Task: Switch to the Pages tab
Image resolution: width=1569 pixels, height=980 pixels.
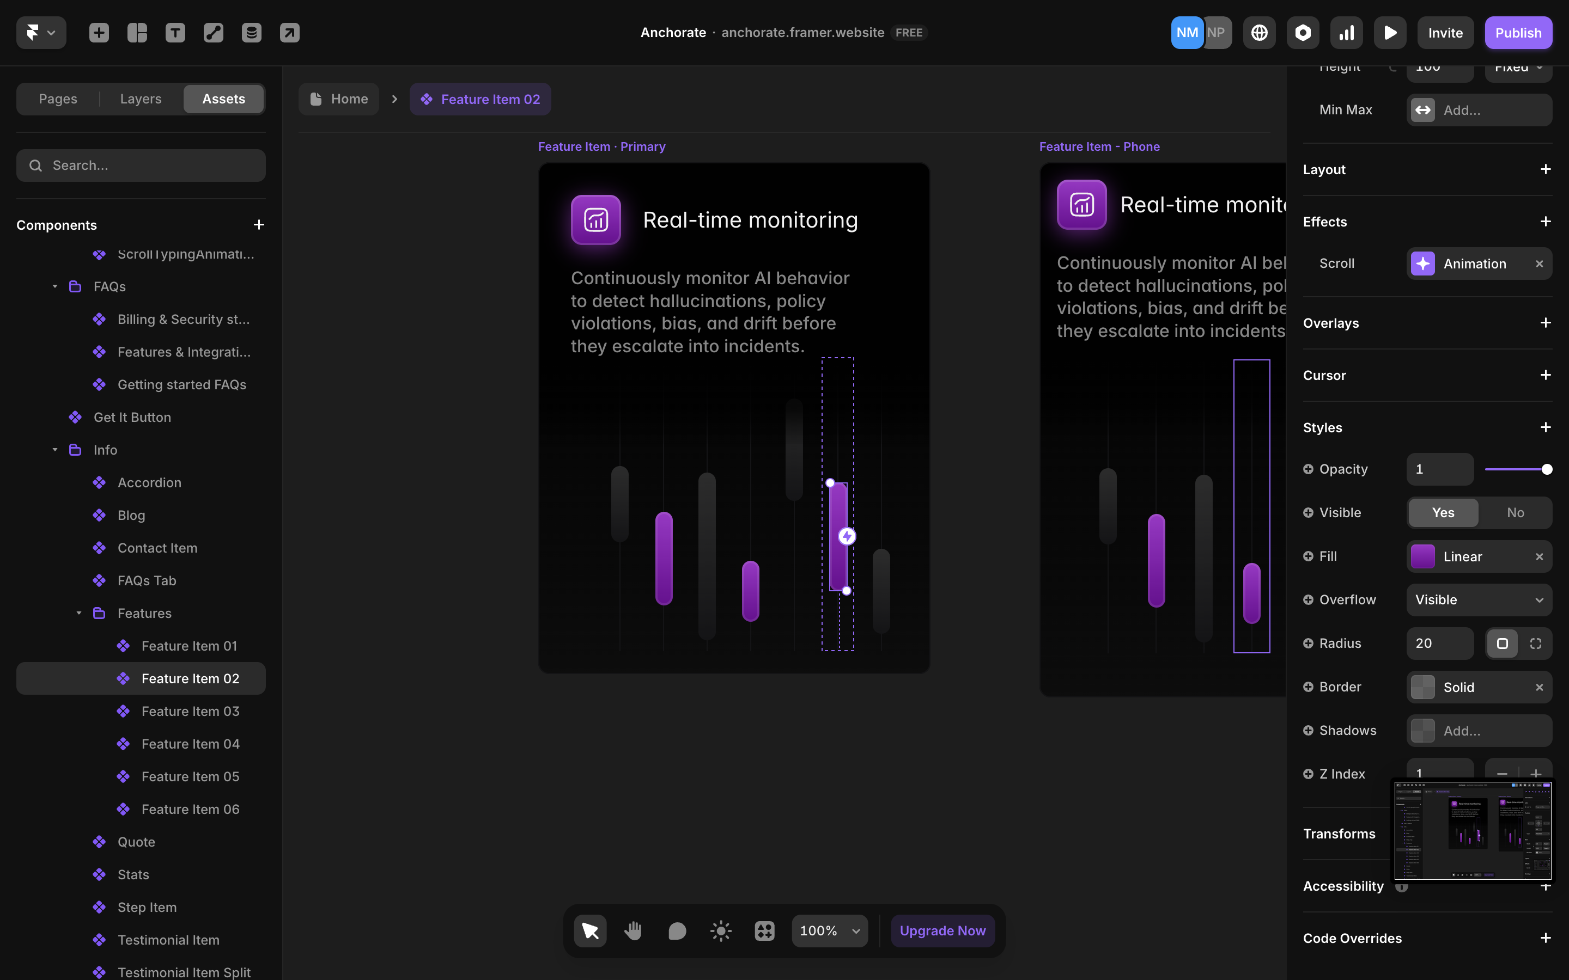Action: click(58, 99)
